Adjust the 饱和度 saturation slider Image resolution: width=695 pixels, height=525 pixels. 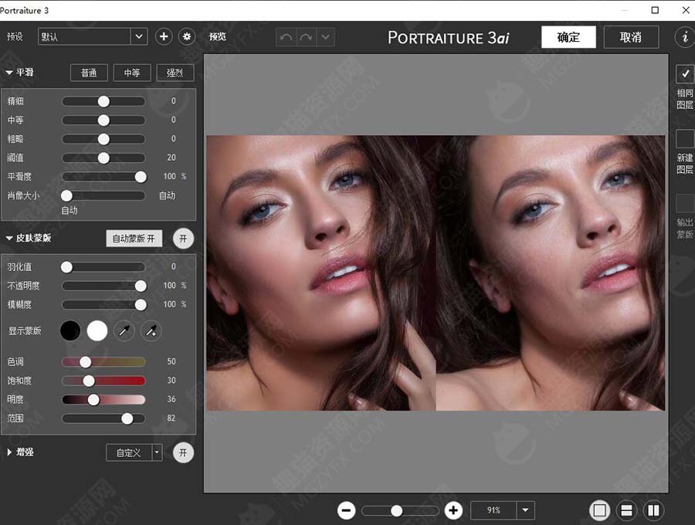point(89,381)
